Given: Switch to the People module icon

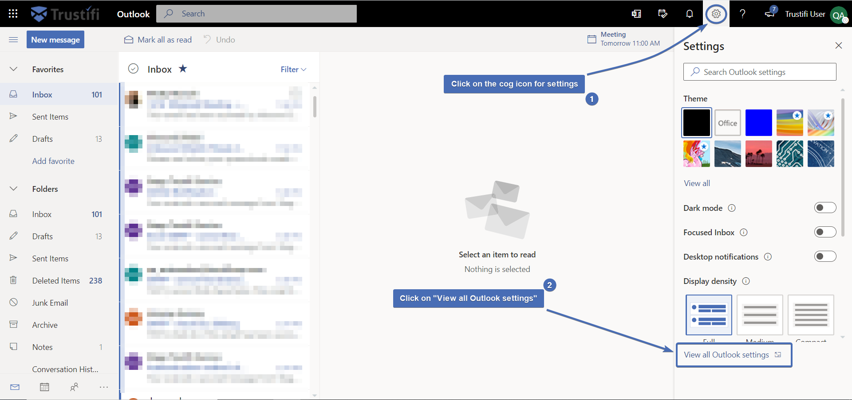Looking at the screenshot, I should click(x=74, y=387).
